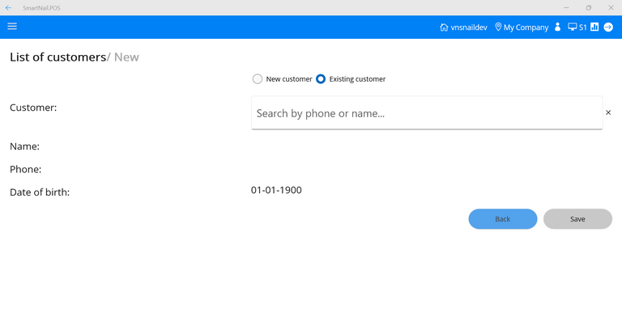This screenshot has width=622, height=325.
Task: Click the customer search field
Action: 427,113
